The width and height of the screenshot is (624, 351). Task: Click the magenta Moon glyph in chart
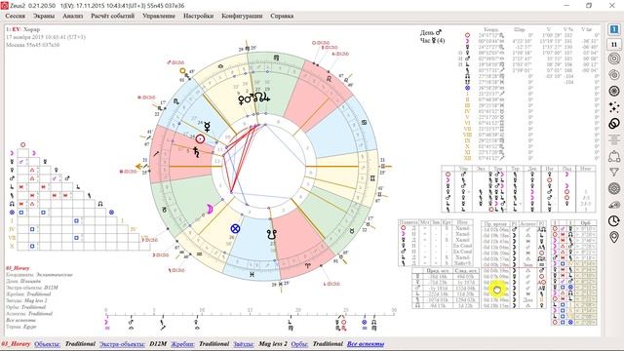point(209,209)
